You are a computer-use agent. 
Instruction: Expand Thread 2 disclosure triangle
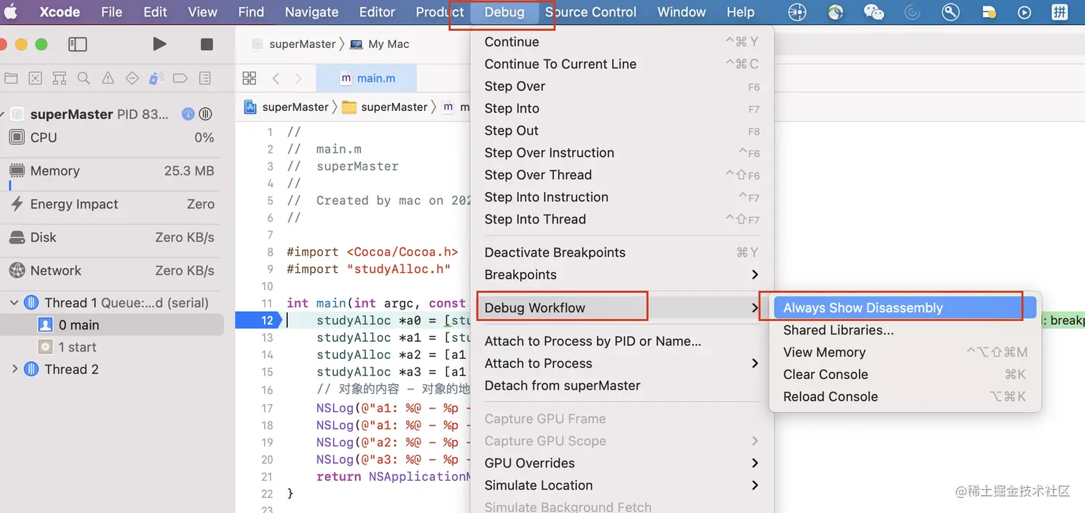(14, 370)
